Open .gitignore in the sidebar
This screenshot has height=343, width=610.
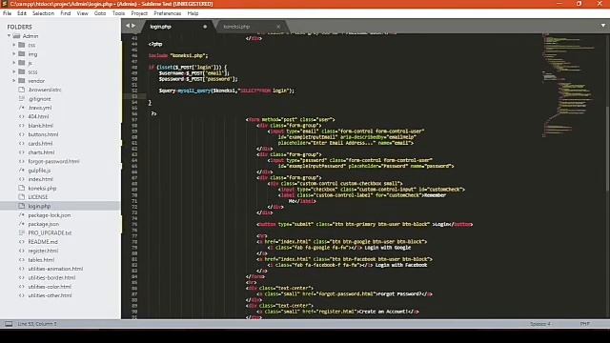coord(39,99)
